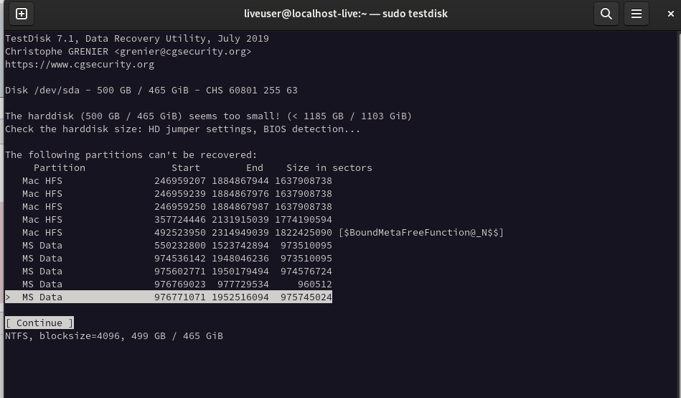The width and height of the screenshot is (681, 398).
Task: Click the https://www.cgsecurity.org URL
Action: pos(80,65)
